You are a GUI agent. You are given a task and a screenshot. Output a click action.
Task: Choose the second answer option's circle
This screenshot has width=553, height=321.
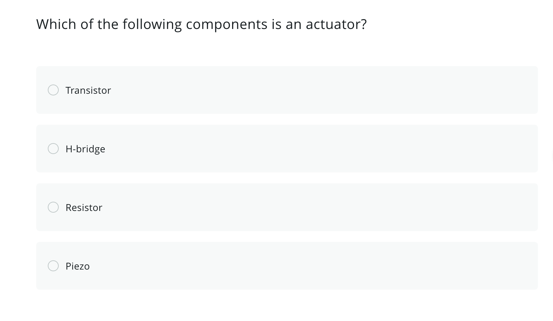[53, 149]
